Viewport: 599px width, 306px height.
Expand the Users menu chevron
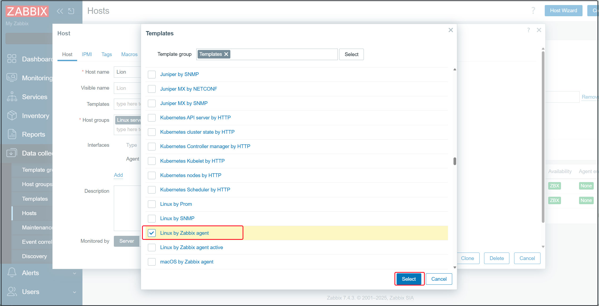[74, 292]
